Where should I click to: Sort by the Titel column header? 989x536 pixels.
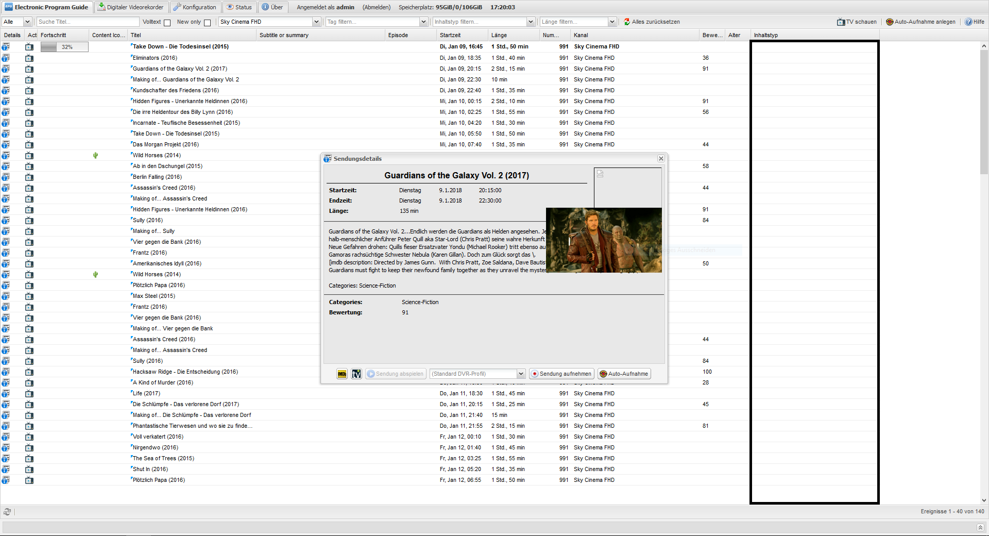(x=192, y=35)
